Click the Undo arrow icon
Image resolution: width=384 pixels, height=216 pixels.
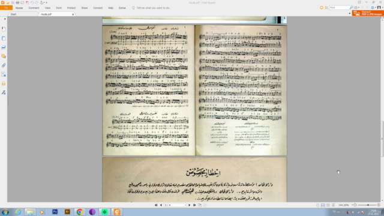(x=32, y=2)
